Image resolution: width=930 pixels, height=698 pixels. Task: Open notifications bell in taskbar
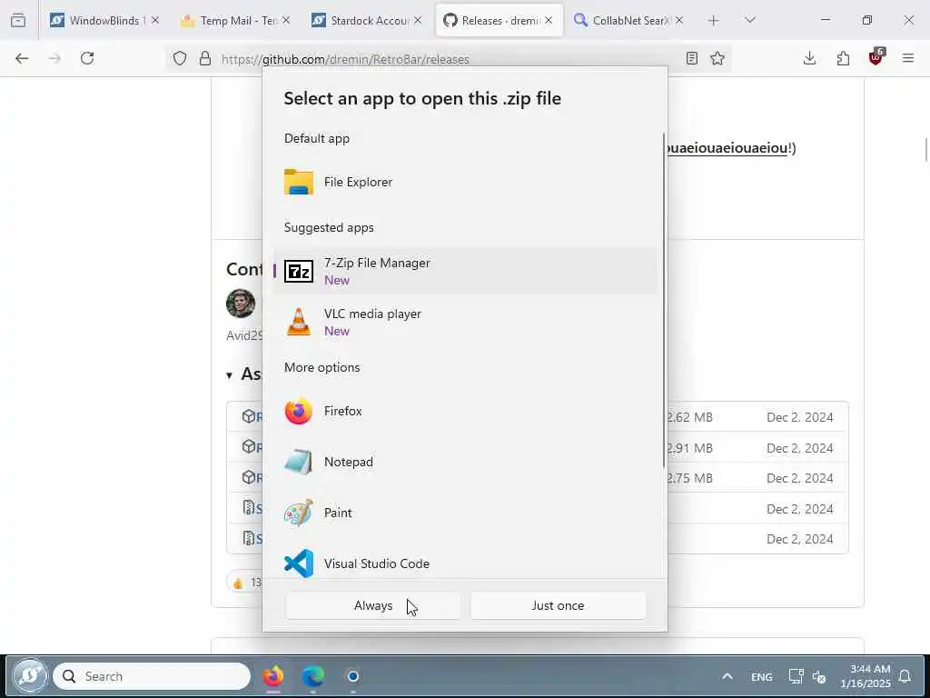click(905, 676)
